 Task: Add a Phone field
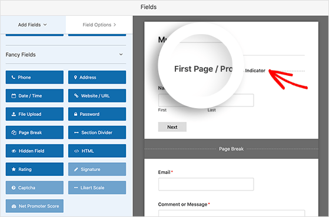click(34, 77)
